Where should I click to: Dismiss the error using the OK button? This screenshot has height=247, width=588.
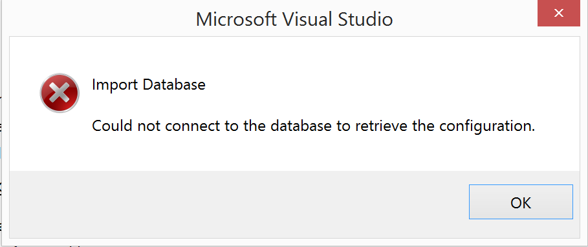point(521,202)
